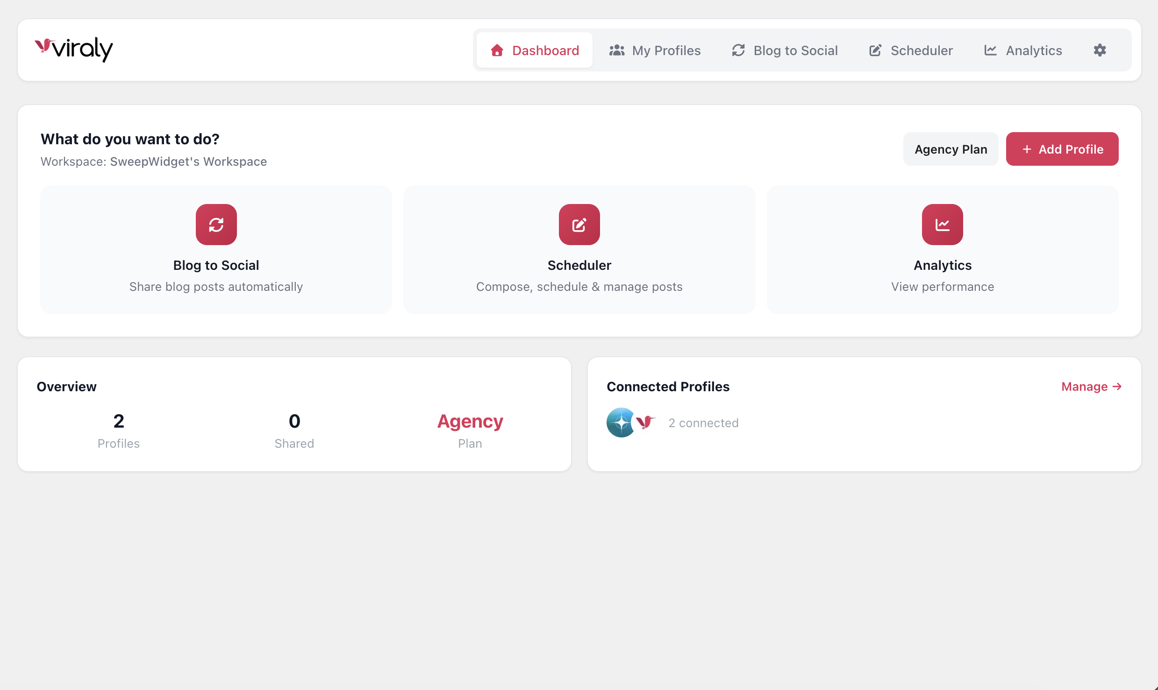Open the Analytics navigation tab

[x=1023, y=50]
